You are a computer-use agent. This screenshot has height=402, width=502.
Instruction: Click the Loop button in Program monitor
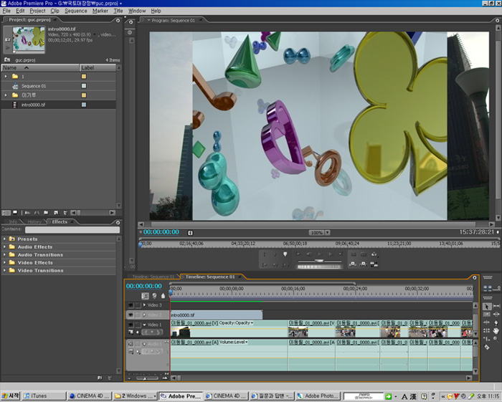coord(353,254)
